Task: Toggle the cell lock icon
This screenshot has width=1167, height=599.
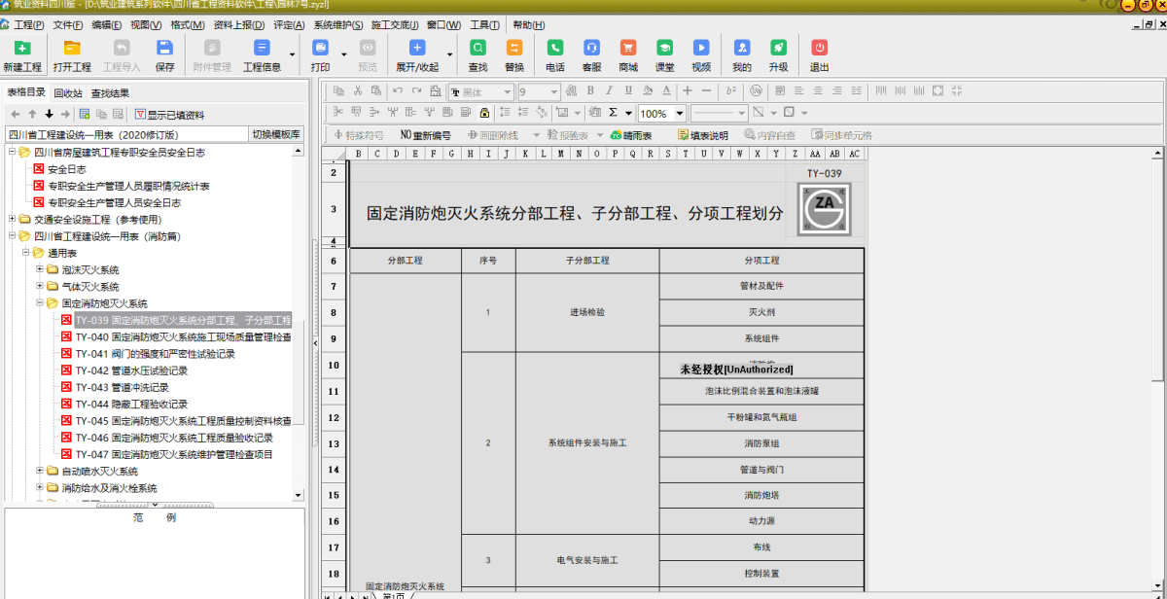Action: (x=484, y=113)
